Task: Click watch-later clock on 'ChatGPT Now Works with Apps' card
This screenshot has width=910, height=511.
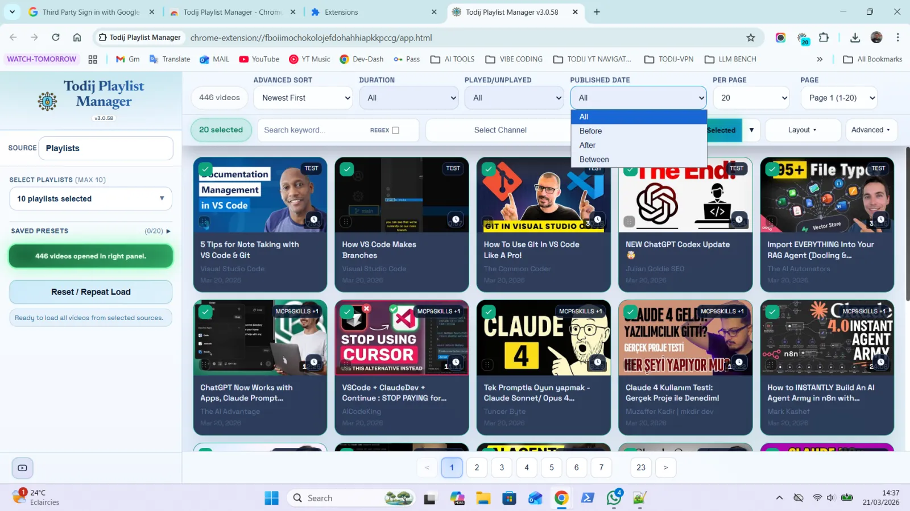Action: point(314,362)
